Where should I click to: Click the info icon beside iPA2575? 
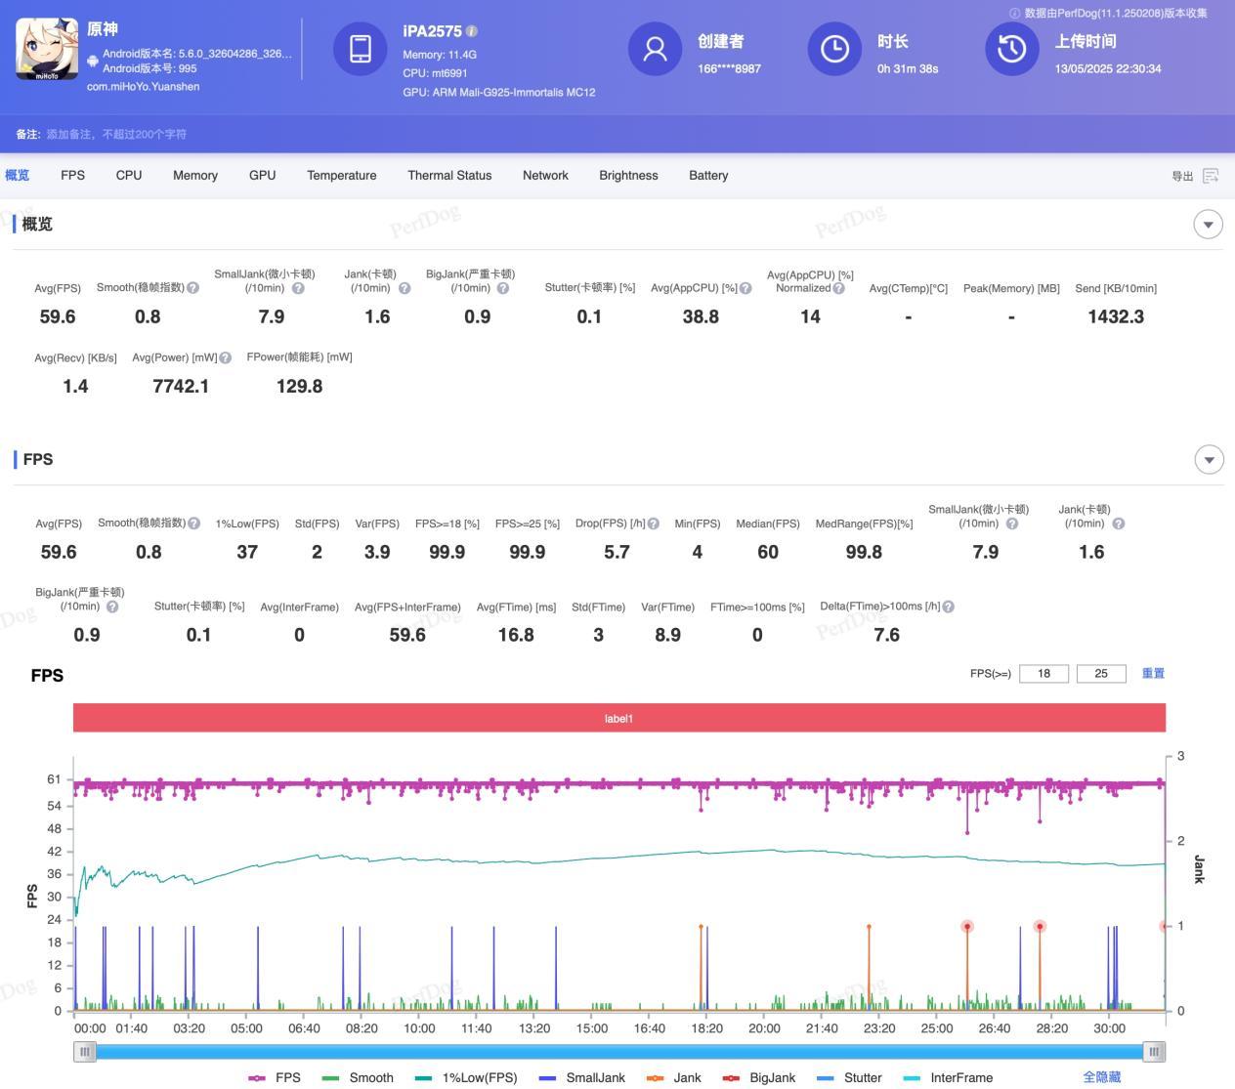coord(472,31)
